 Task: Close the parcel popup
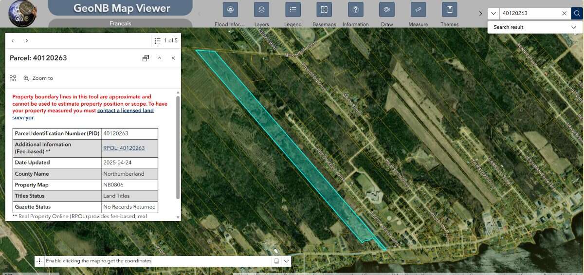coord(173,58)
